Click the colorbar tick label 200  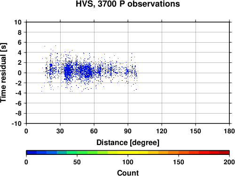click(x=229, y=162)
